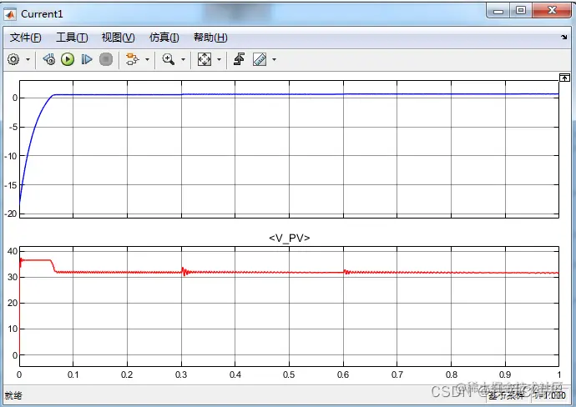576x407 pixels.
Task: Expand the highlight block dropdown arrow
Action: [x=147, y=59]
